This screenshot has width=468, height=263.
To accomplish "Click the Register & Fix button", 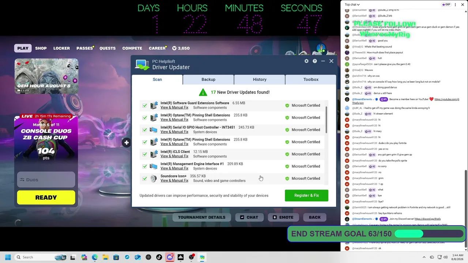I will (x=306, y=195).
